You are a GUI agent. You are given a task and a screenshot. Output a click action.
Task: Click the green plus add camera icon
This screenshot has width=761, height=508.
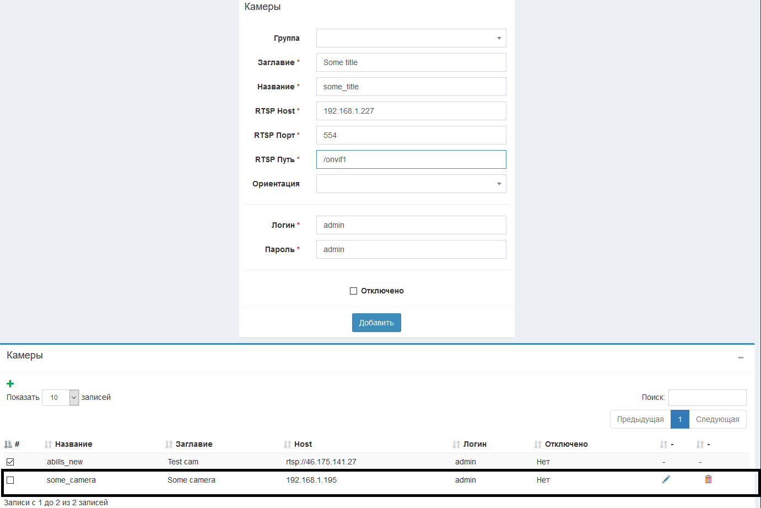[x=10, y=383]
